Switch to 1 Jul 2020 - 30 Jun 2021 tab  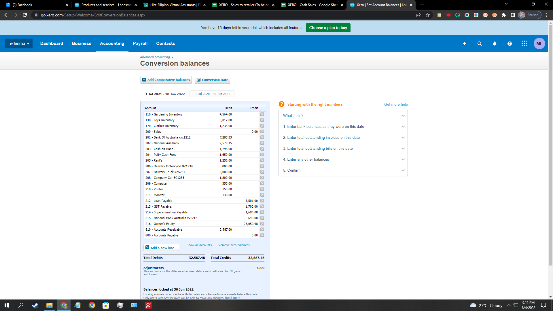pyautogui.click(x=213, y=94)
